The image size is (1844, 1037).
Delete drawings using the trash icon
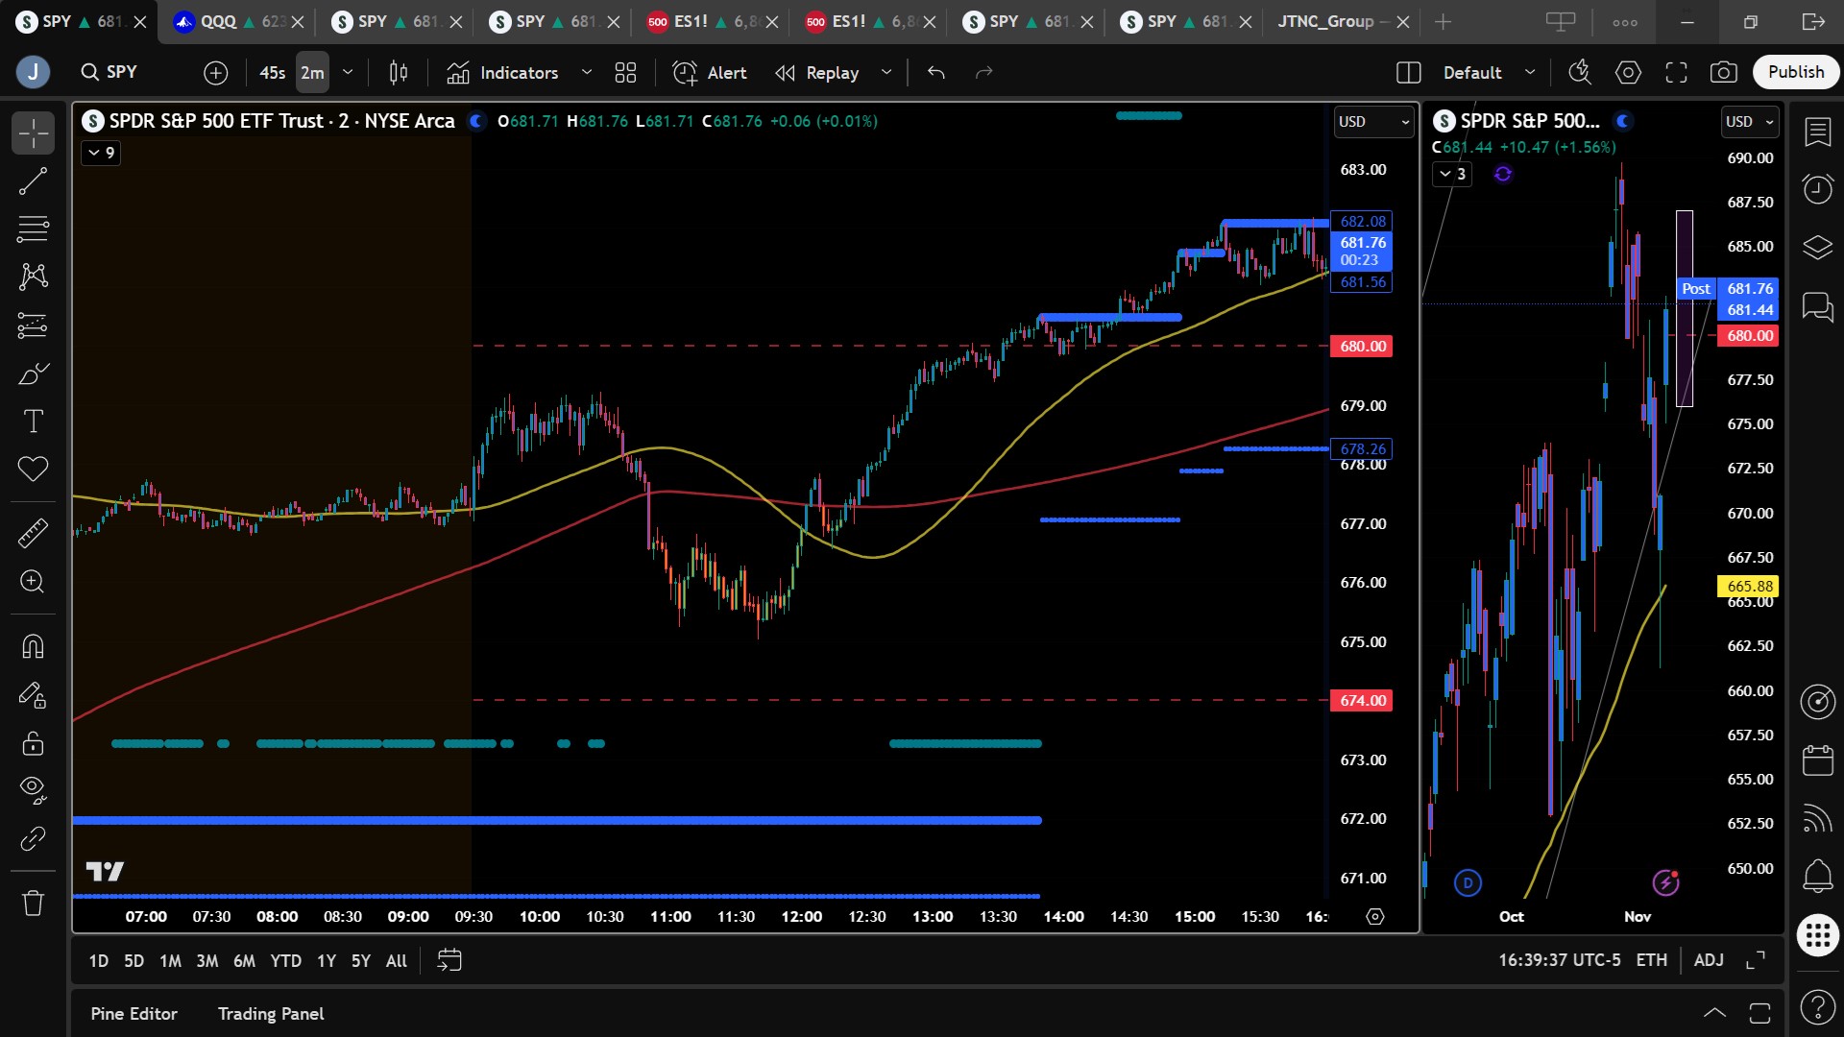33,903
